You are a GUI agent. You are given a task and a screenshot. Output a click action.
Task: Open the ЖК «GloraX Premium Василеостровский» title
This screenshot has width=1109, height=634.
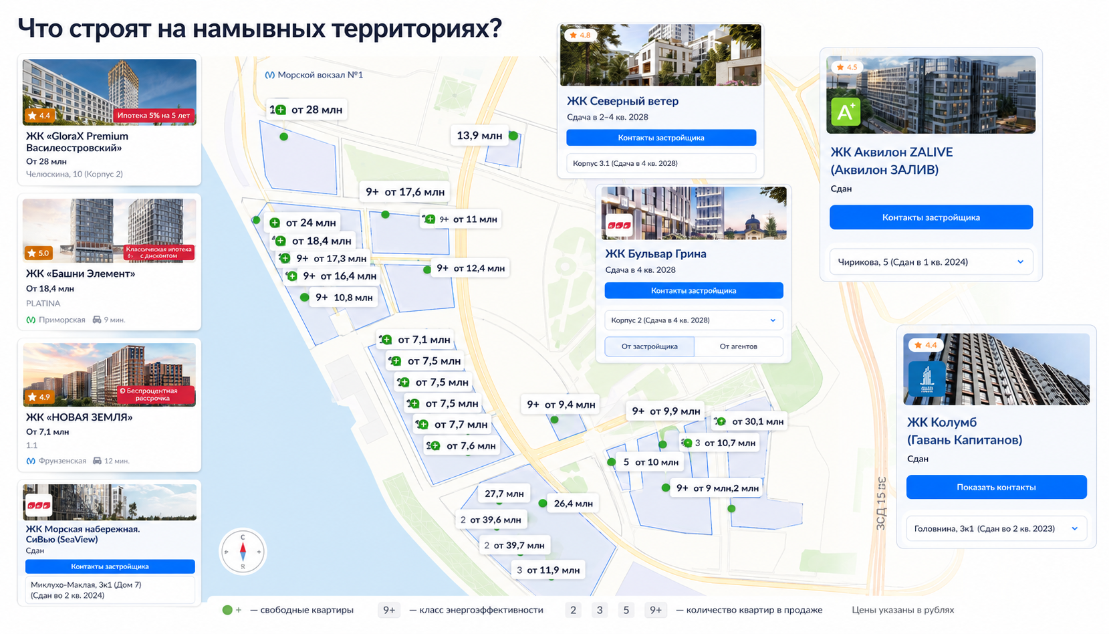(77, 142)
